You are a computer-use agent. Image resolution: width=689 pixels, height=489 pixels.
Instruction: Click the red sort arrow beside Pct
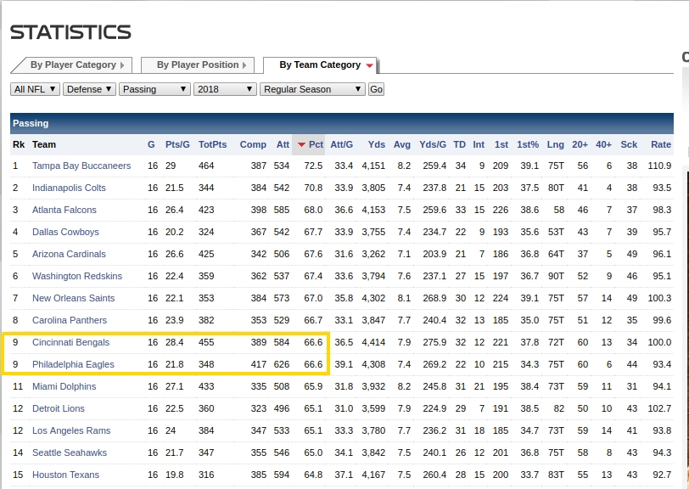301,145
